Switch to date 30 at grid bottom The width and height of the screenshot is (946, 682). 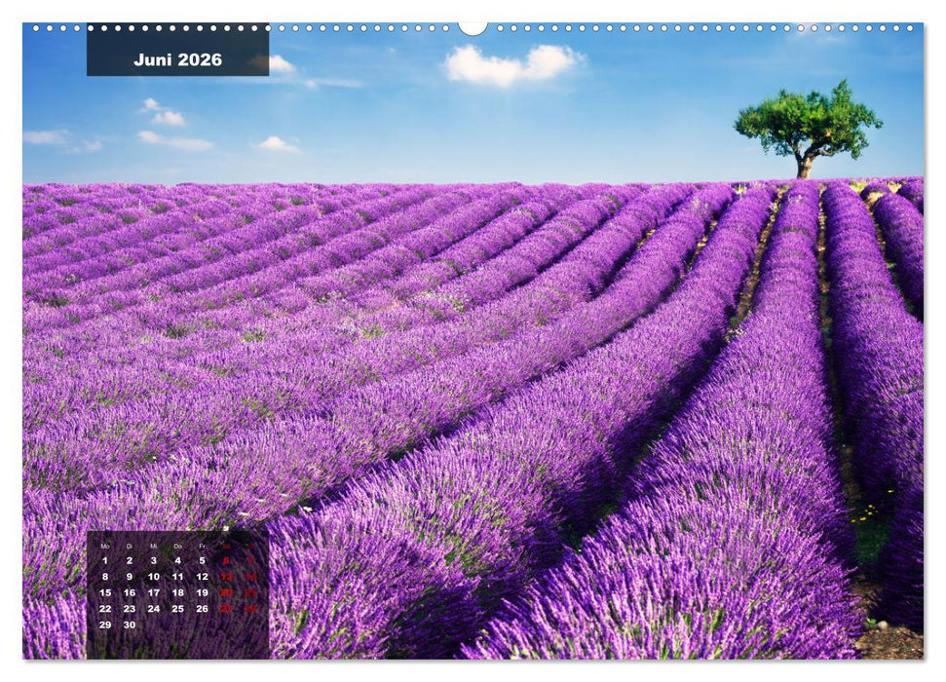pyautogui.click(x=129, y=625)
